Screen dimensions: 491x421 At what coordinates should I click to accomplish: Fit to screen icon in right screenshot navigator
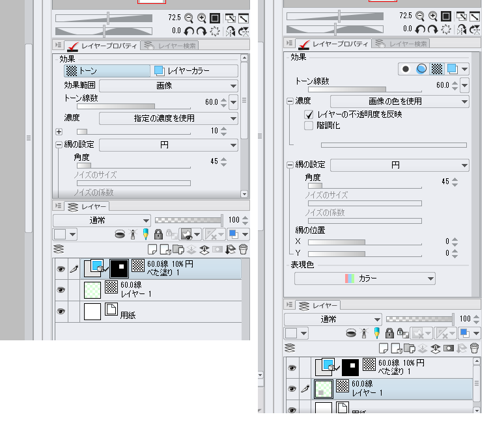[x=446, y=16]
